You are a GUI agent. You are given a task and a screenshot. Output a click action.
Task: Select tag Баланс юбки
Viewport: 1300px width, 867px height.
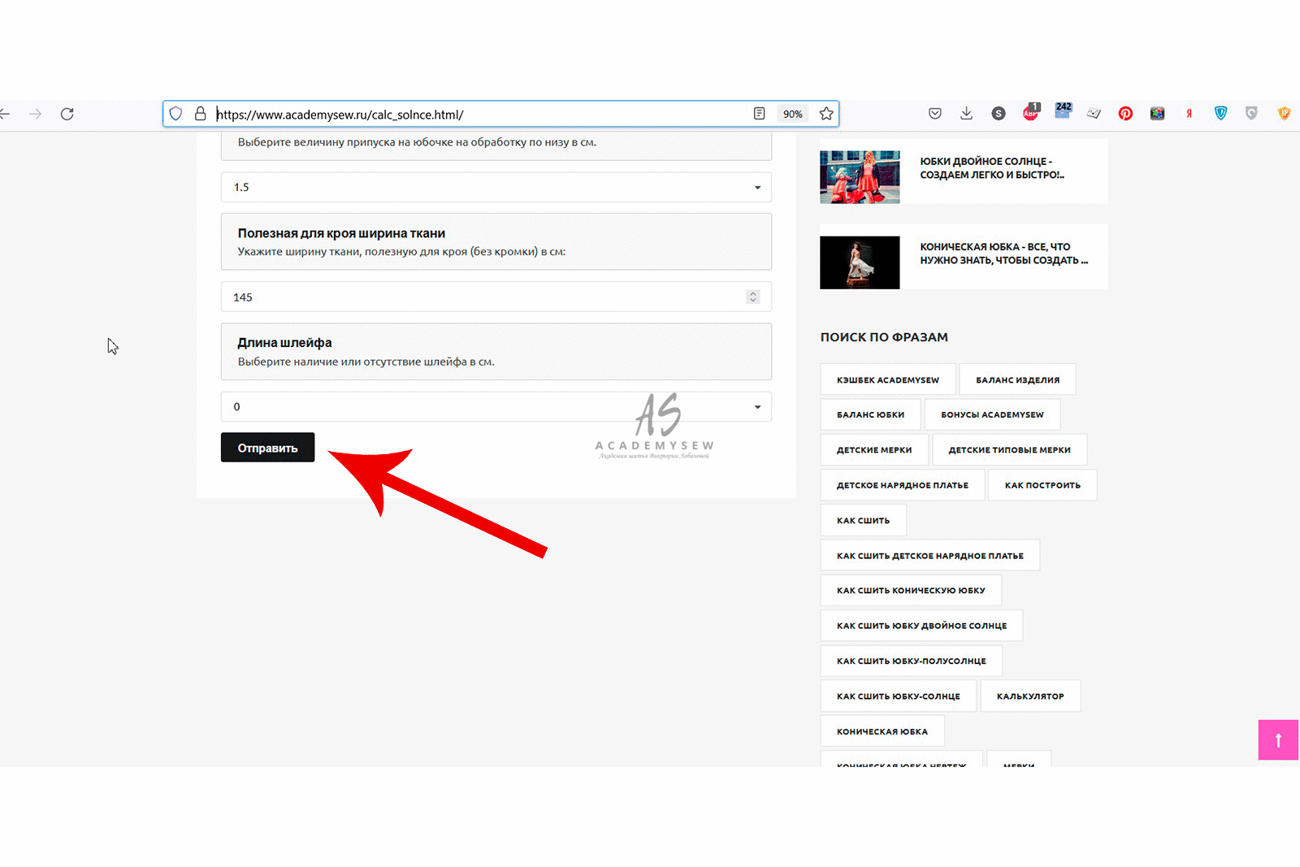point(870,414)
